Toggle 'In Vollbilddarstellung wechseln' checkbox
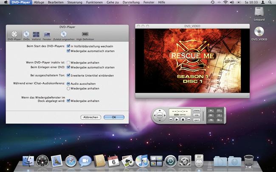The image size is (276, 172). [68, 46]
